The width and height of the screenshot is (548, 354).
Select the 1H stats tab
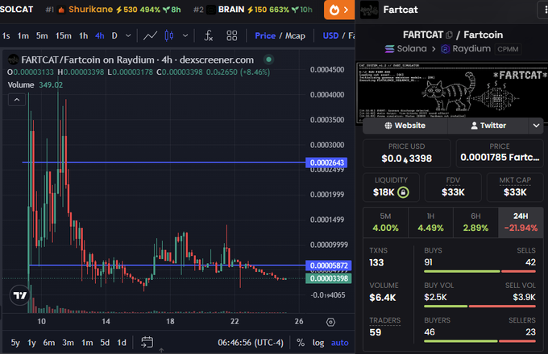point(430,223)
